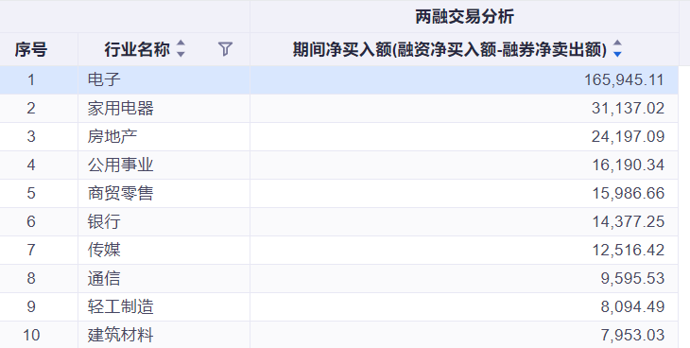Click the value 16,190.34
The image size is (690, 348).
pyautogui.click(x=628, y=165)
